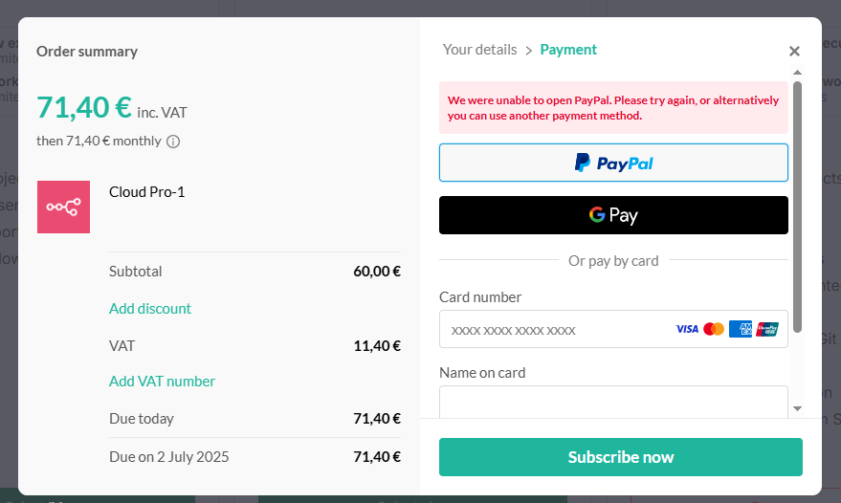Select the Payment step label
The height and width of the screenshot is (503, 841).
pos(568,50)
